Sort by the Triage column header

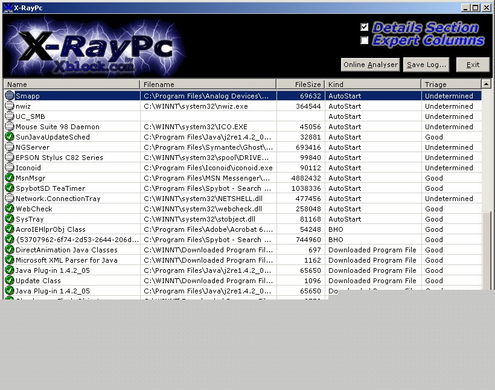pos(451,85)
